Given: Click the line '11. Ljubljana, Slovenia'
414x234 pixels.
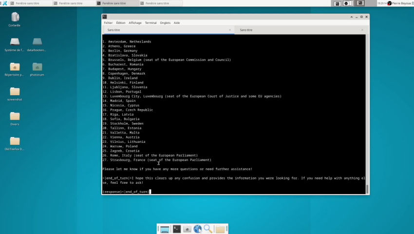Looking at the screenshot, I should (x=125, y=87).
